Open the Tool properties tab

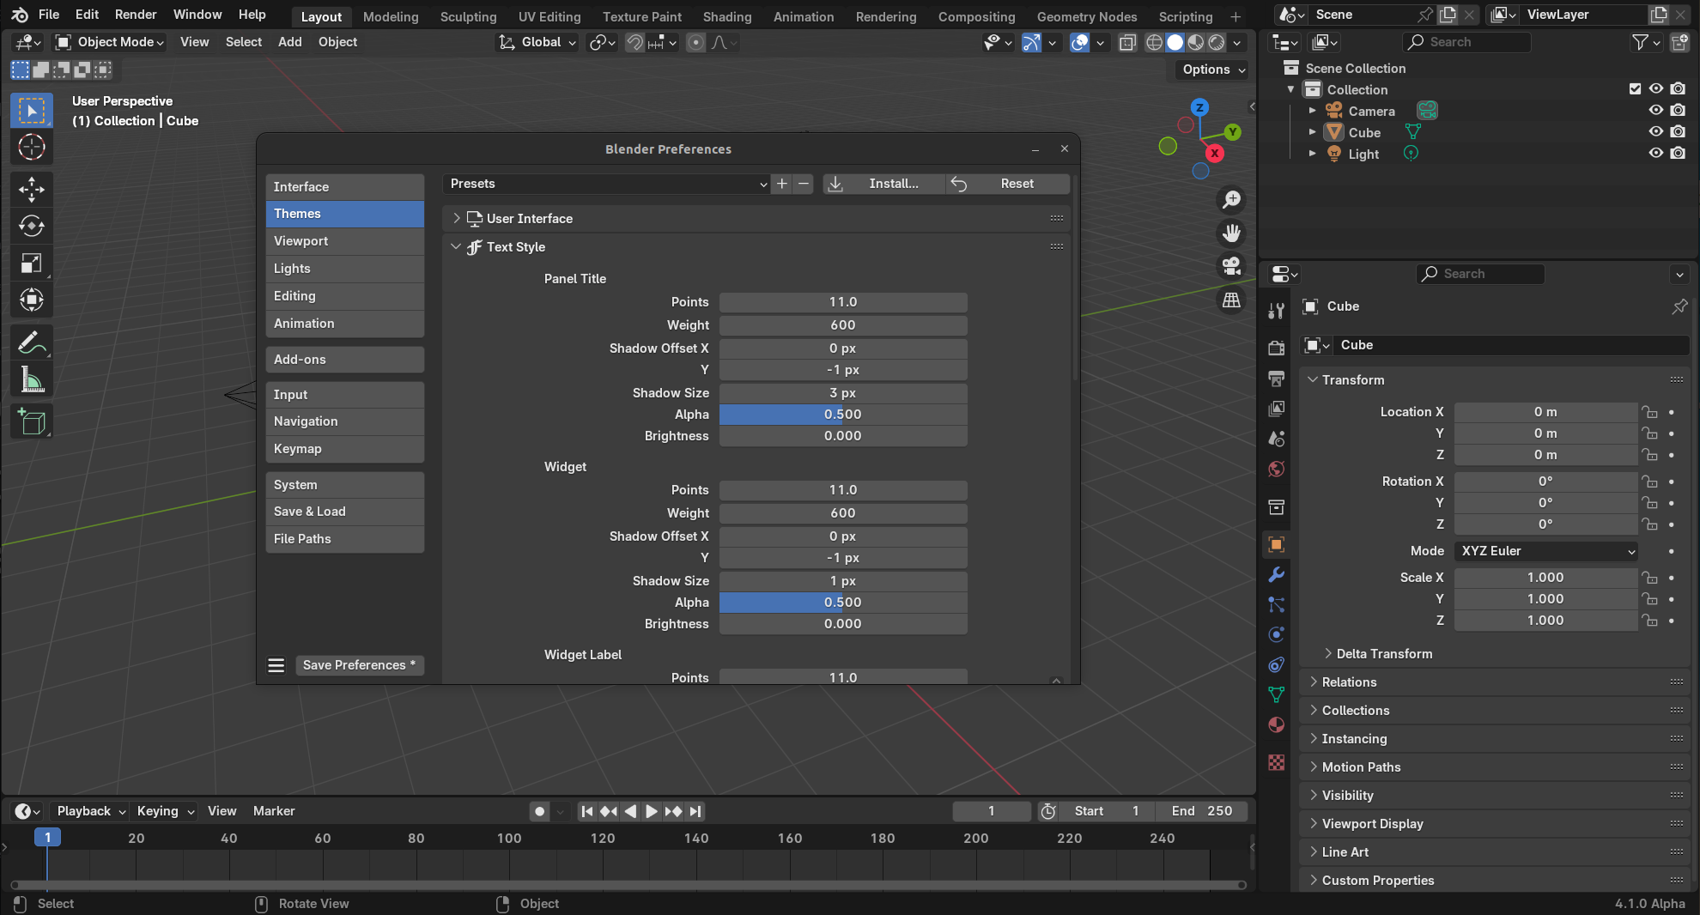click(1277, 311)
